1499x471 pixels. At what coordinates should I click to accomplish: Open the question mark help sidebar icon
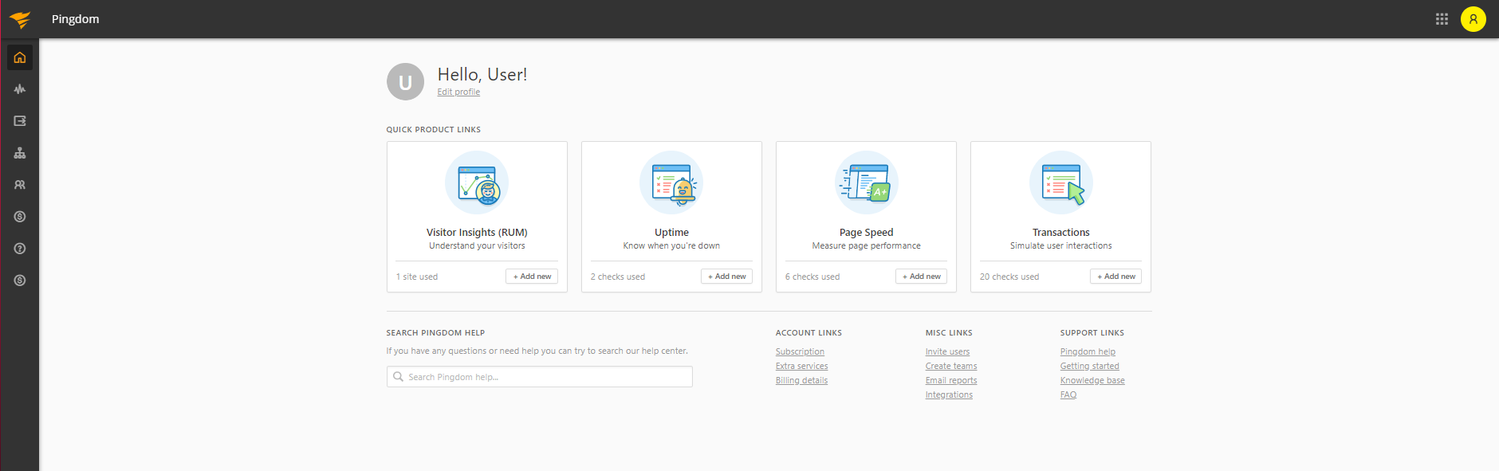20,249
